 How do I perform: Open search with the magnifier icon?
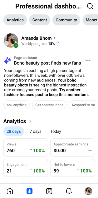90,6
